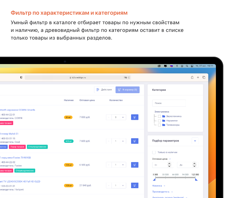Open Fostex TH909SB headphones link
The width and height of the screenshot is (245, 198).
pos(15,158)
